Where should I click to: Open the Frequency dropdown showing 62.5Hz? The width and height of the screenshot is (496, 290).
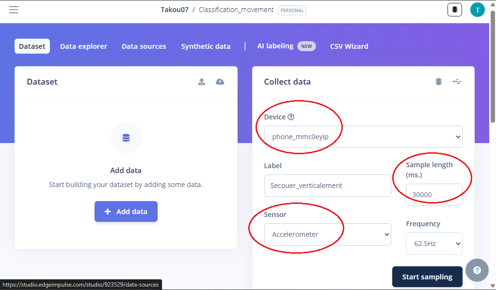434,243
